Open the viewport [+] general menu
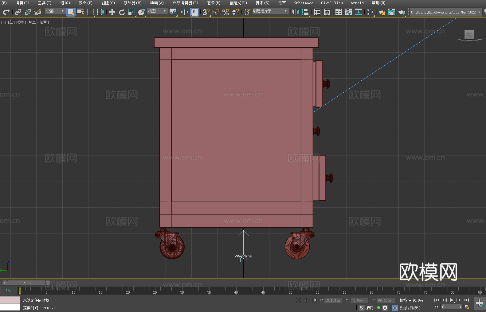Image resolution: width=486 pixels, height=312 pixels. [x=4, y=22]
